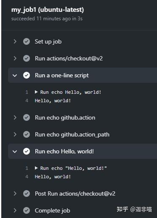
Task: Click the success check icon for Set up job
Action: (27, 41)
